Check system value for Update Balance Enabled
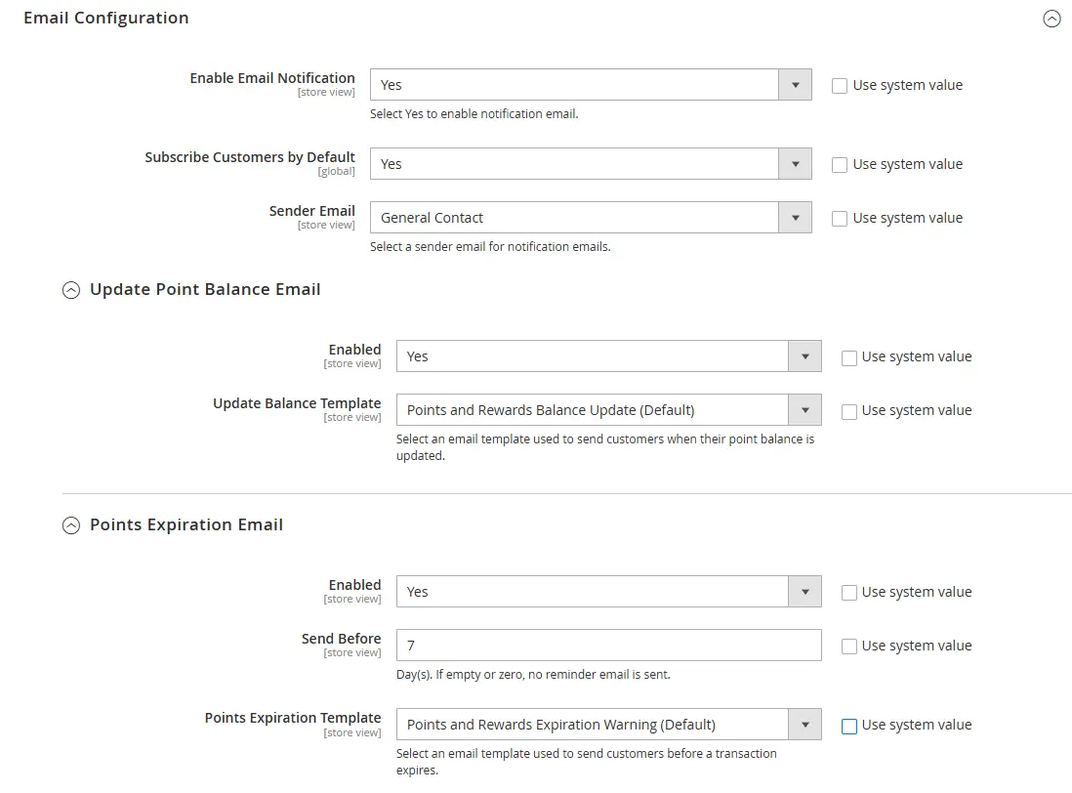 [x=849, y=357]
